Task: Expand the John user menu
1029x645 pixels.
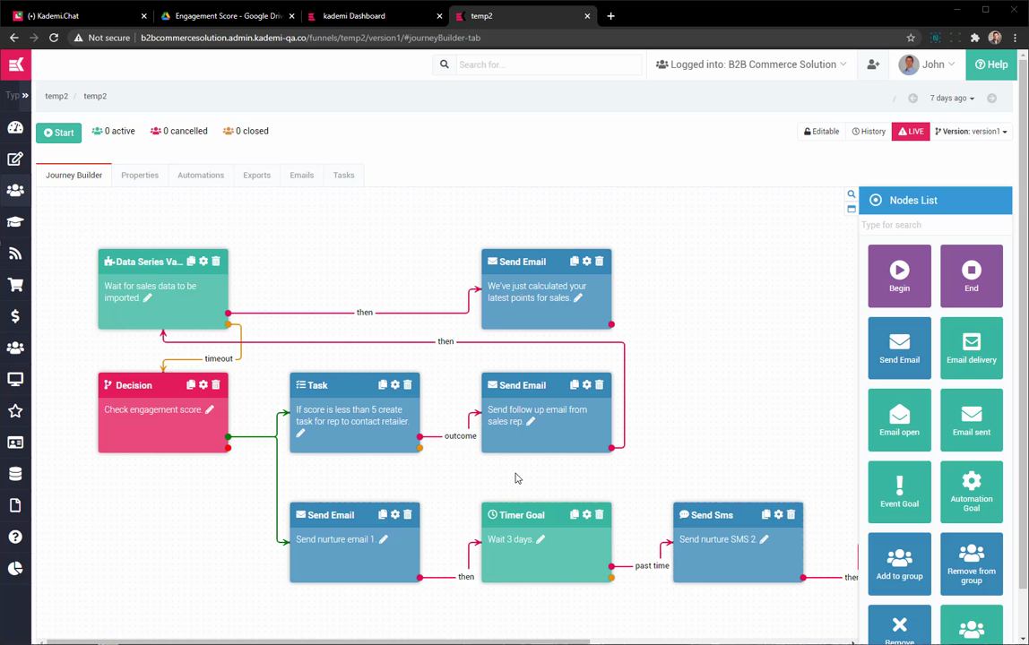Action: (x=928, y=64)
